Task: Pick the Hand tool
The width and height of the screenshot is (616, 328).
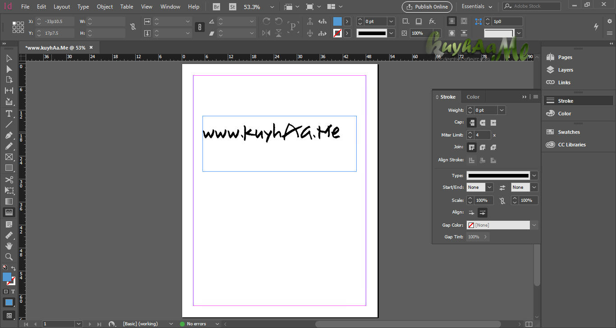Action: (x=9, y=246)
